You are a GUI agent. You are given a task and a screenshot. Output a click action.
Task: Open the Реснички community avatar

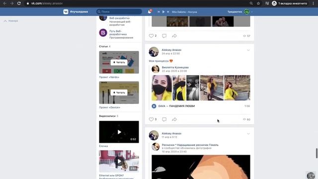coord(156,147)
